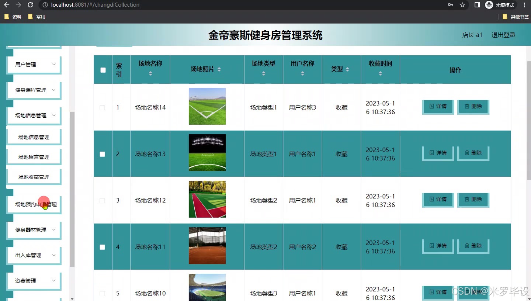Open the Chrome three-dot menu
Image resolution: width=531 pixels, height=301 pixels.
(525, 5)
